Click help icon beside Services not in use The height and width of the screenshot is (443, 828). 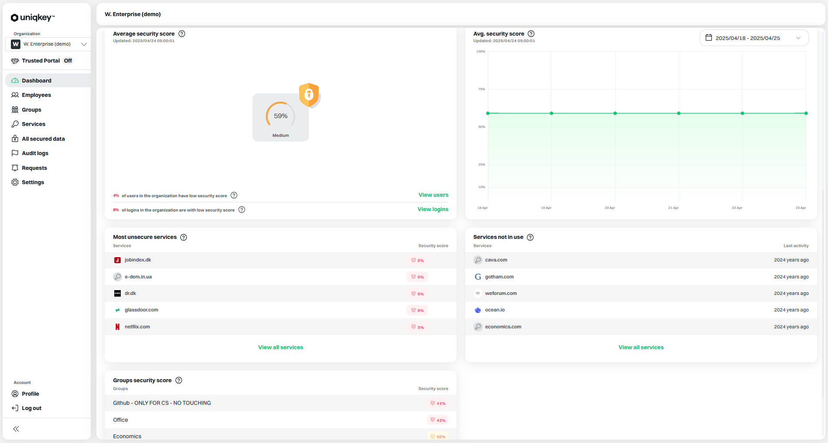530,238
